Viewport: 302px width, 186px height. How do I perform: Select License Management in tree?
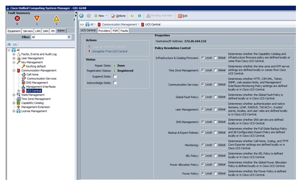(34, 111)
